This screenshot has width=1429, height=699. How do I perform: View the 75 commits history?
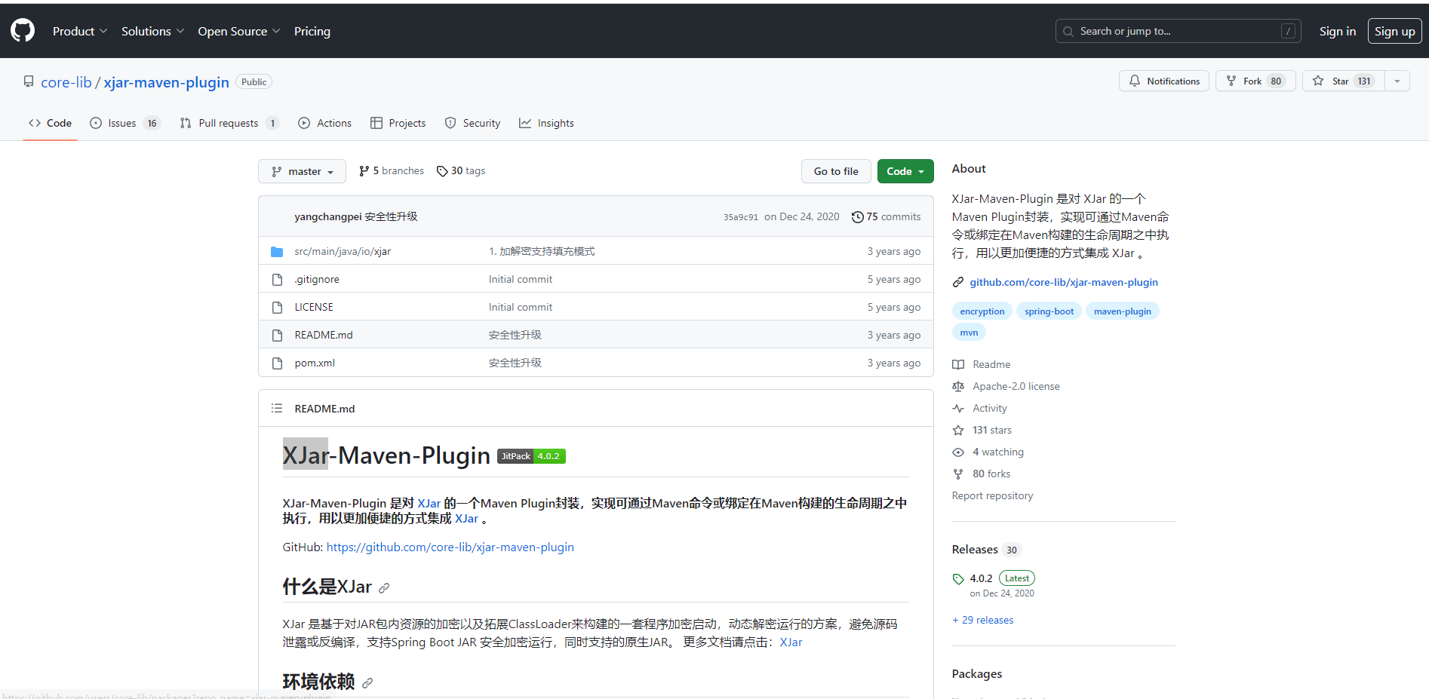point(887,216)
